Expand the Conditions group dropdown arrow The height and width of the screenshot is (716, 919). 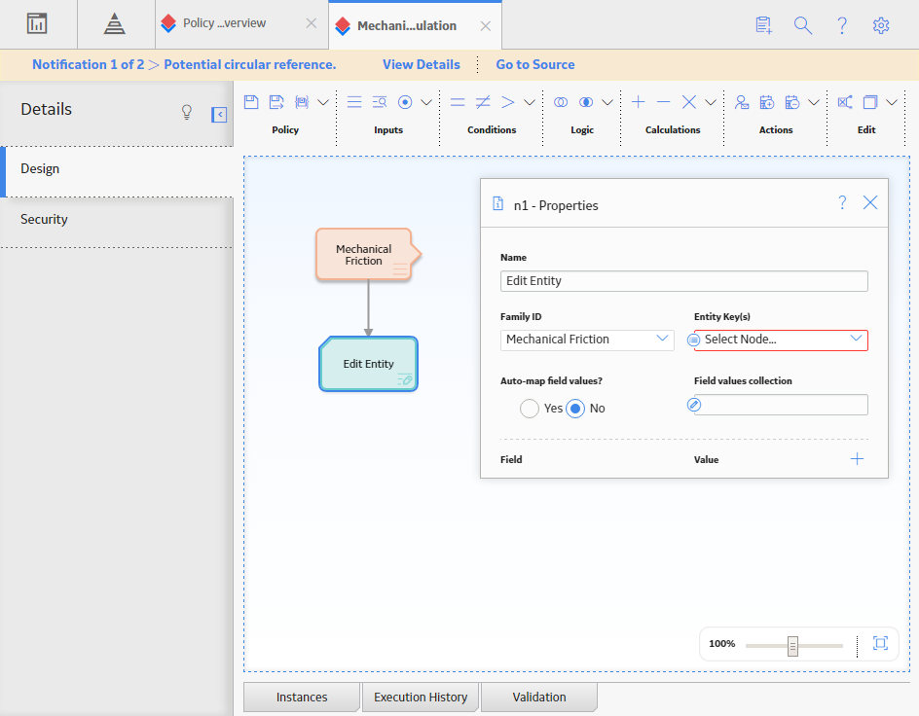click(x=530, y=102)
